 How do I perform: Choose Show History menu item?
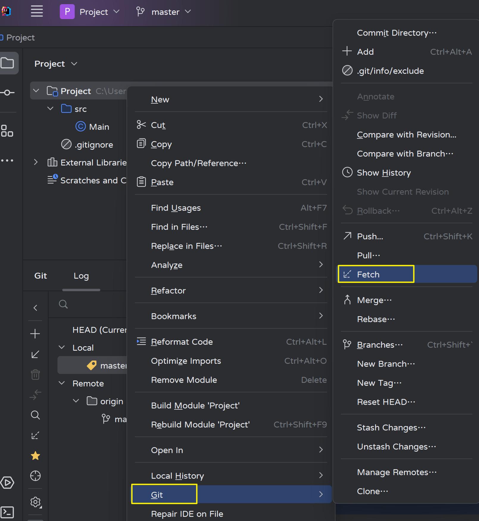pos(384,173)
